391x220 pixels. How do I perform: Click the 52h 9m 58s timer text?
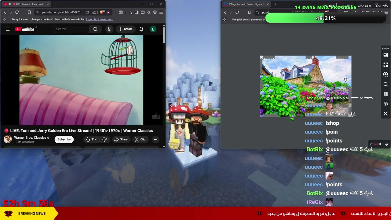[x=28, y=203]
